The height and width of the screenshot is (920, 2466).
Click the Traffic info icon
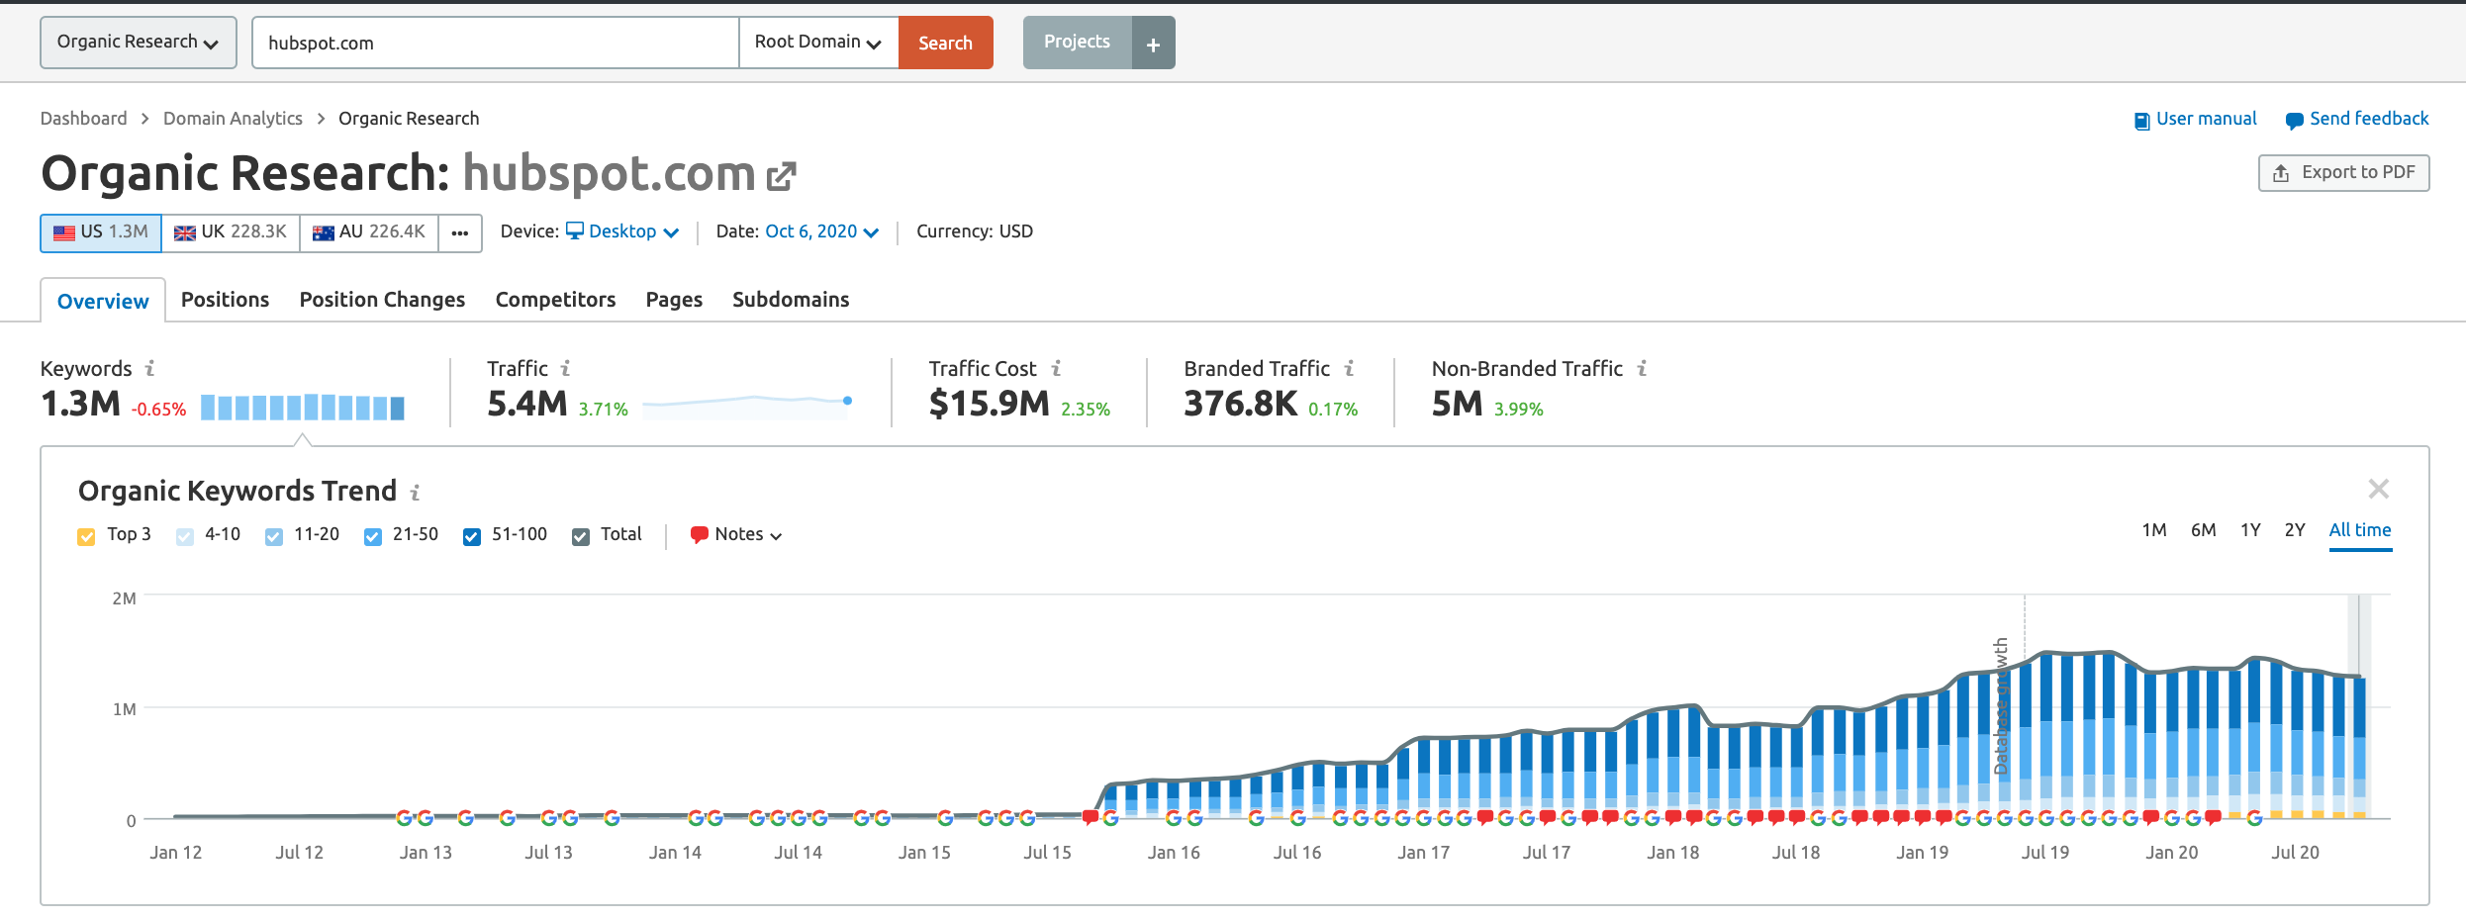(566, 368)
